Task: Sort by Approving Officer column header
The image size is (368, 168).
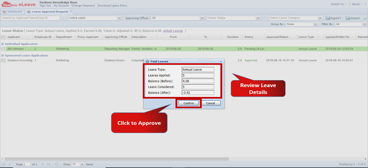Action: tap(116, 37)
